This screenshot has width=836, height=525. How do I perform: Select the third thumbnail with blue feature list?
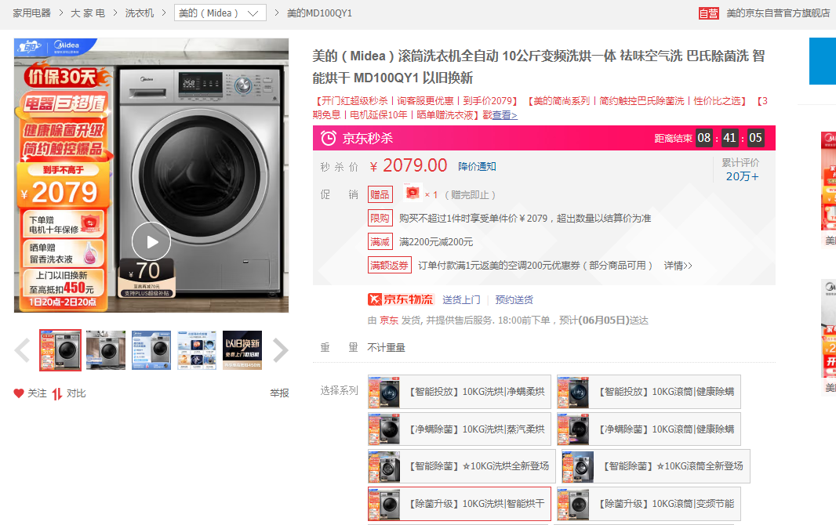151,349
